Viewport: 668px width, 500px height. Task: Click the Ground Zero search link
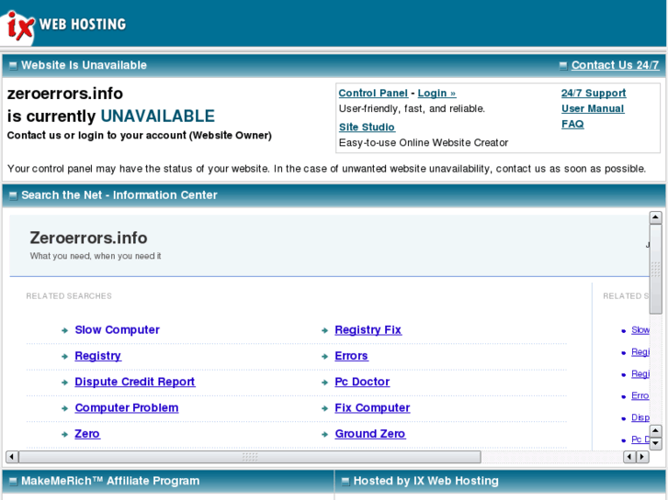(x=369, y=434)
